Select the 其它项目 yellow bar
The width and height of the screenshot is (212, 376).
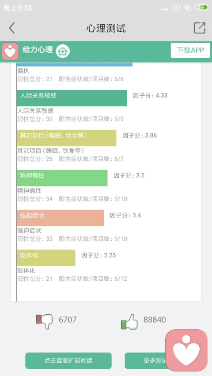click(67, 138)
